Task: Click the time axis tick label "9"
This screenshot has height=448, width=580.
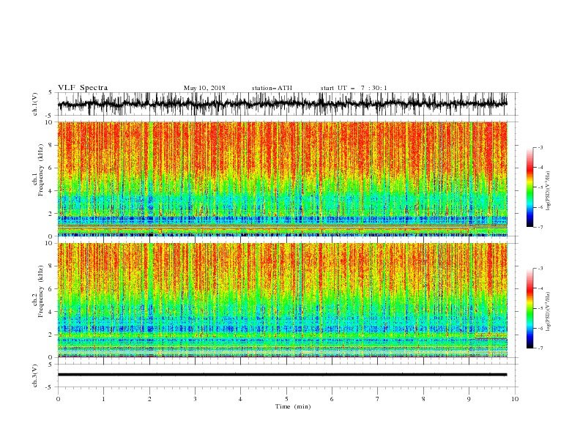Action: pos(469,399)
